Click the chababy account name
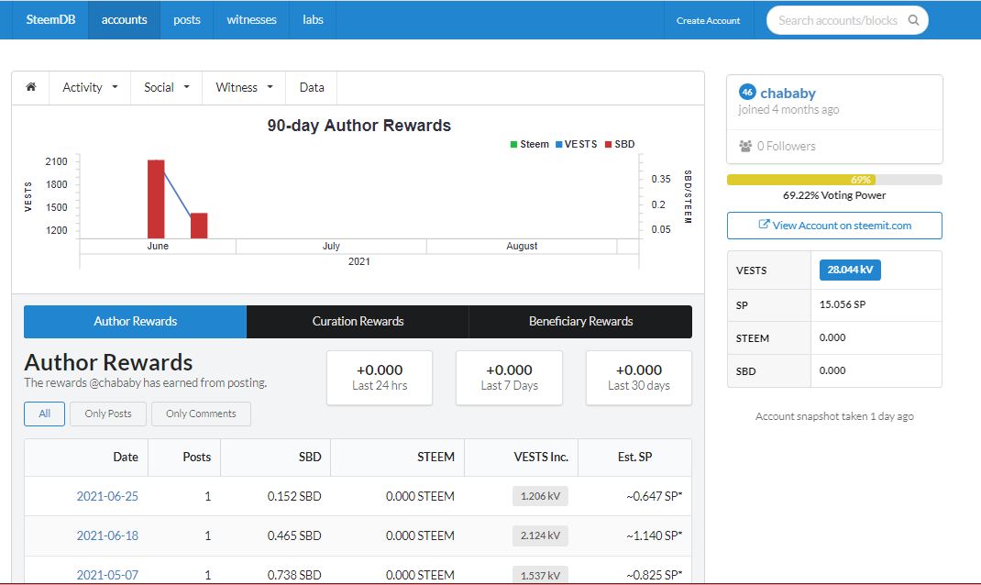981x585 pixels. 788,94
